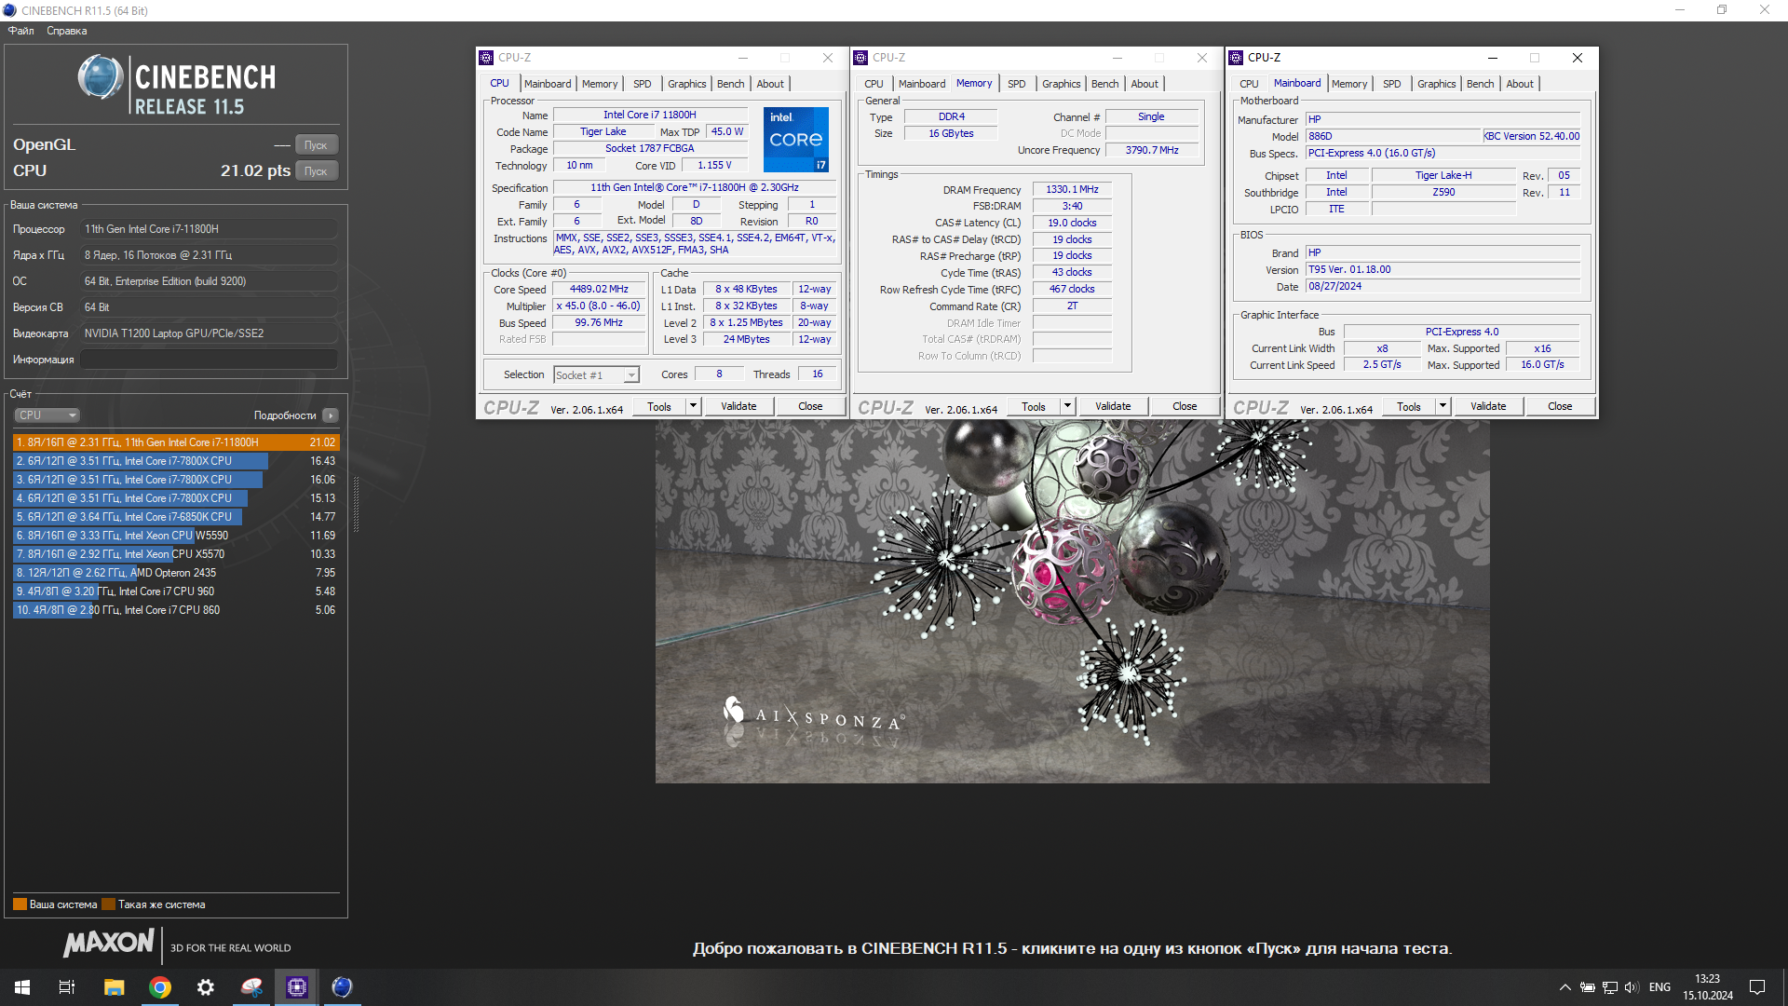Open Settings gear in taskbar
The height and width of the screenshot is (1006, 1788).
206,987
